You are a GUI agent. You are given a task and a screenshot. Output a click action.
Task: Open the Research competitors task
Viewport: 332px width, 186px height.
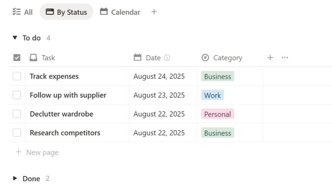coord(65,133)
